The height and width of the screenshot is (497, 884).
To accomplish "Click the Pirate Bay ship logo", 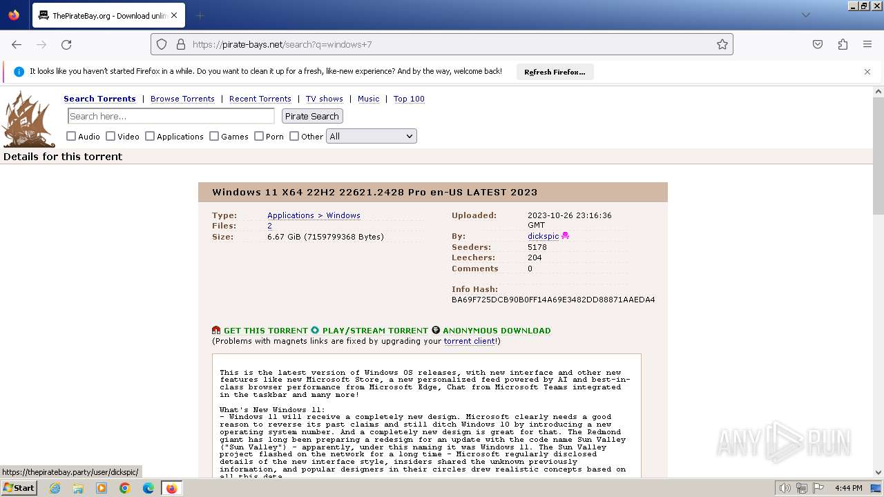I will (x=29, y=119).
